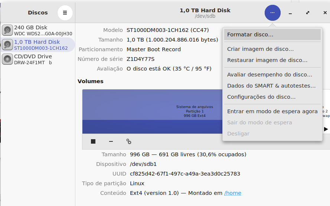Open the /home mount point link
The width and height of the screenshot is (330, 206).
(x=232, y=193)
